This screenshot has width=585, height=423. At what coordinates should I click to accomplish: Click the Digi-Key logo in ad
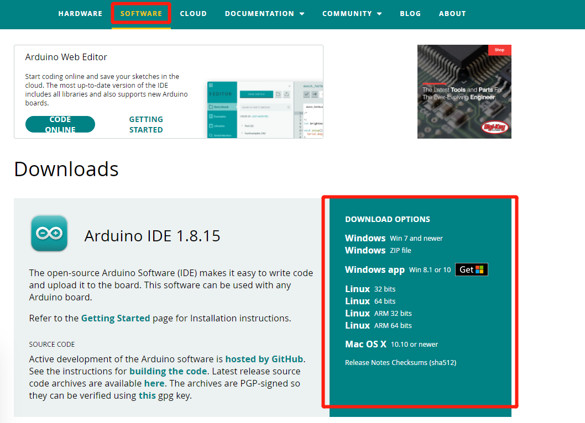[494, 128]
